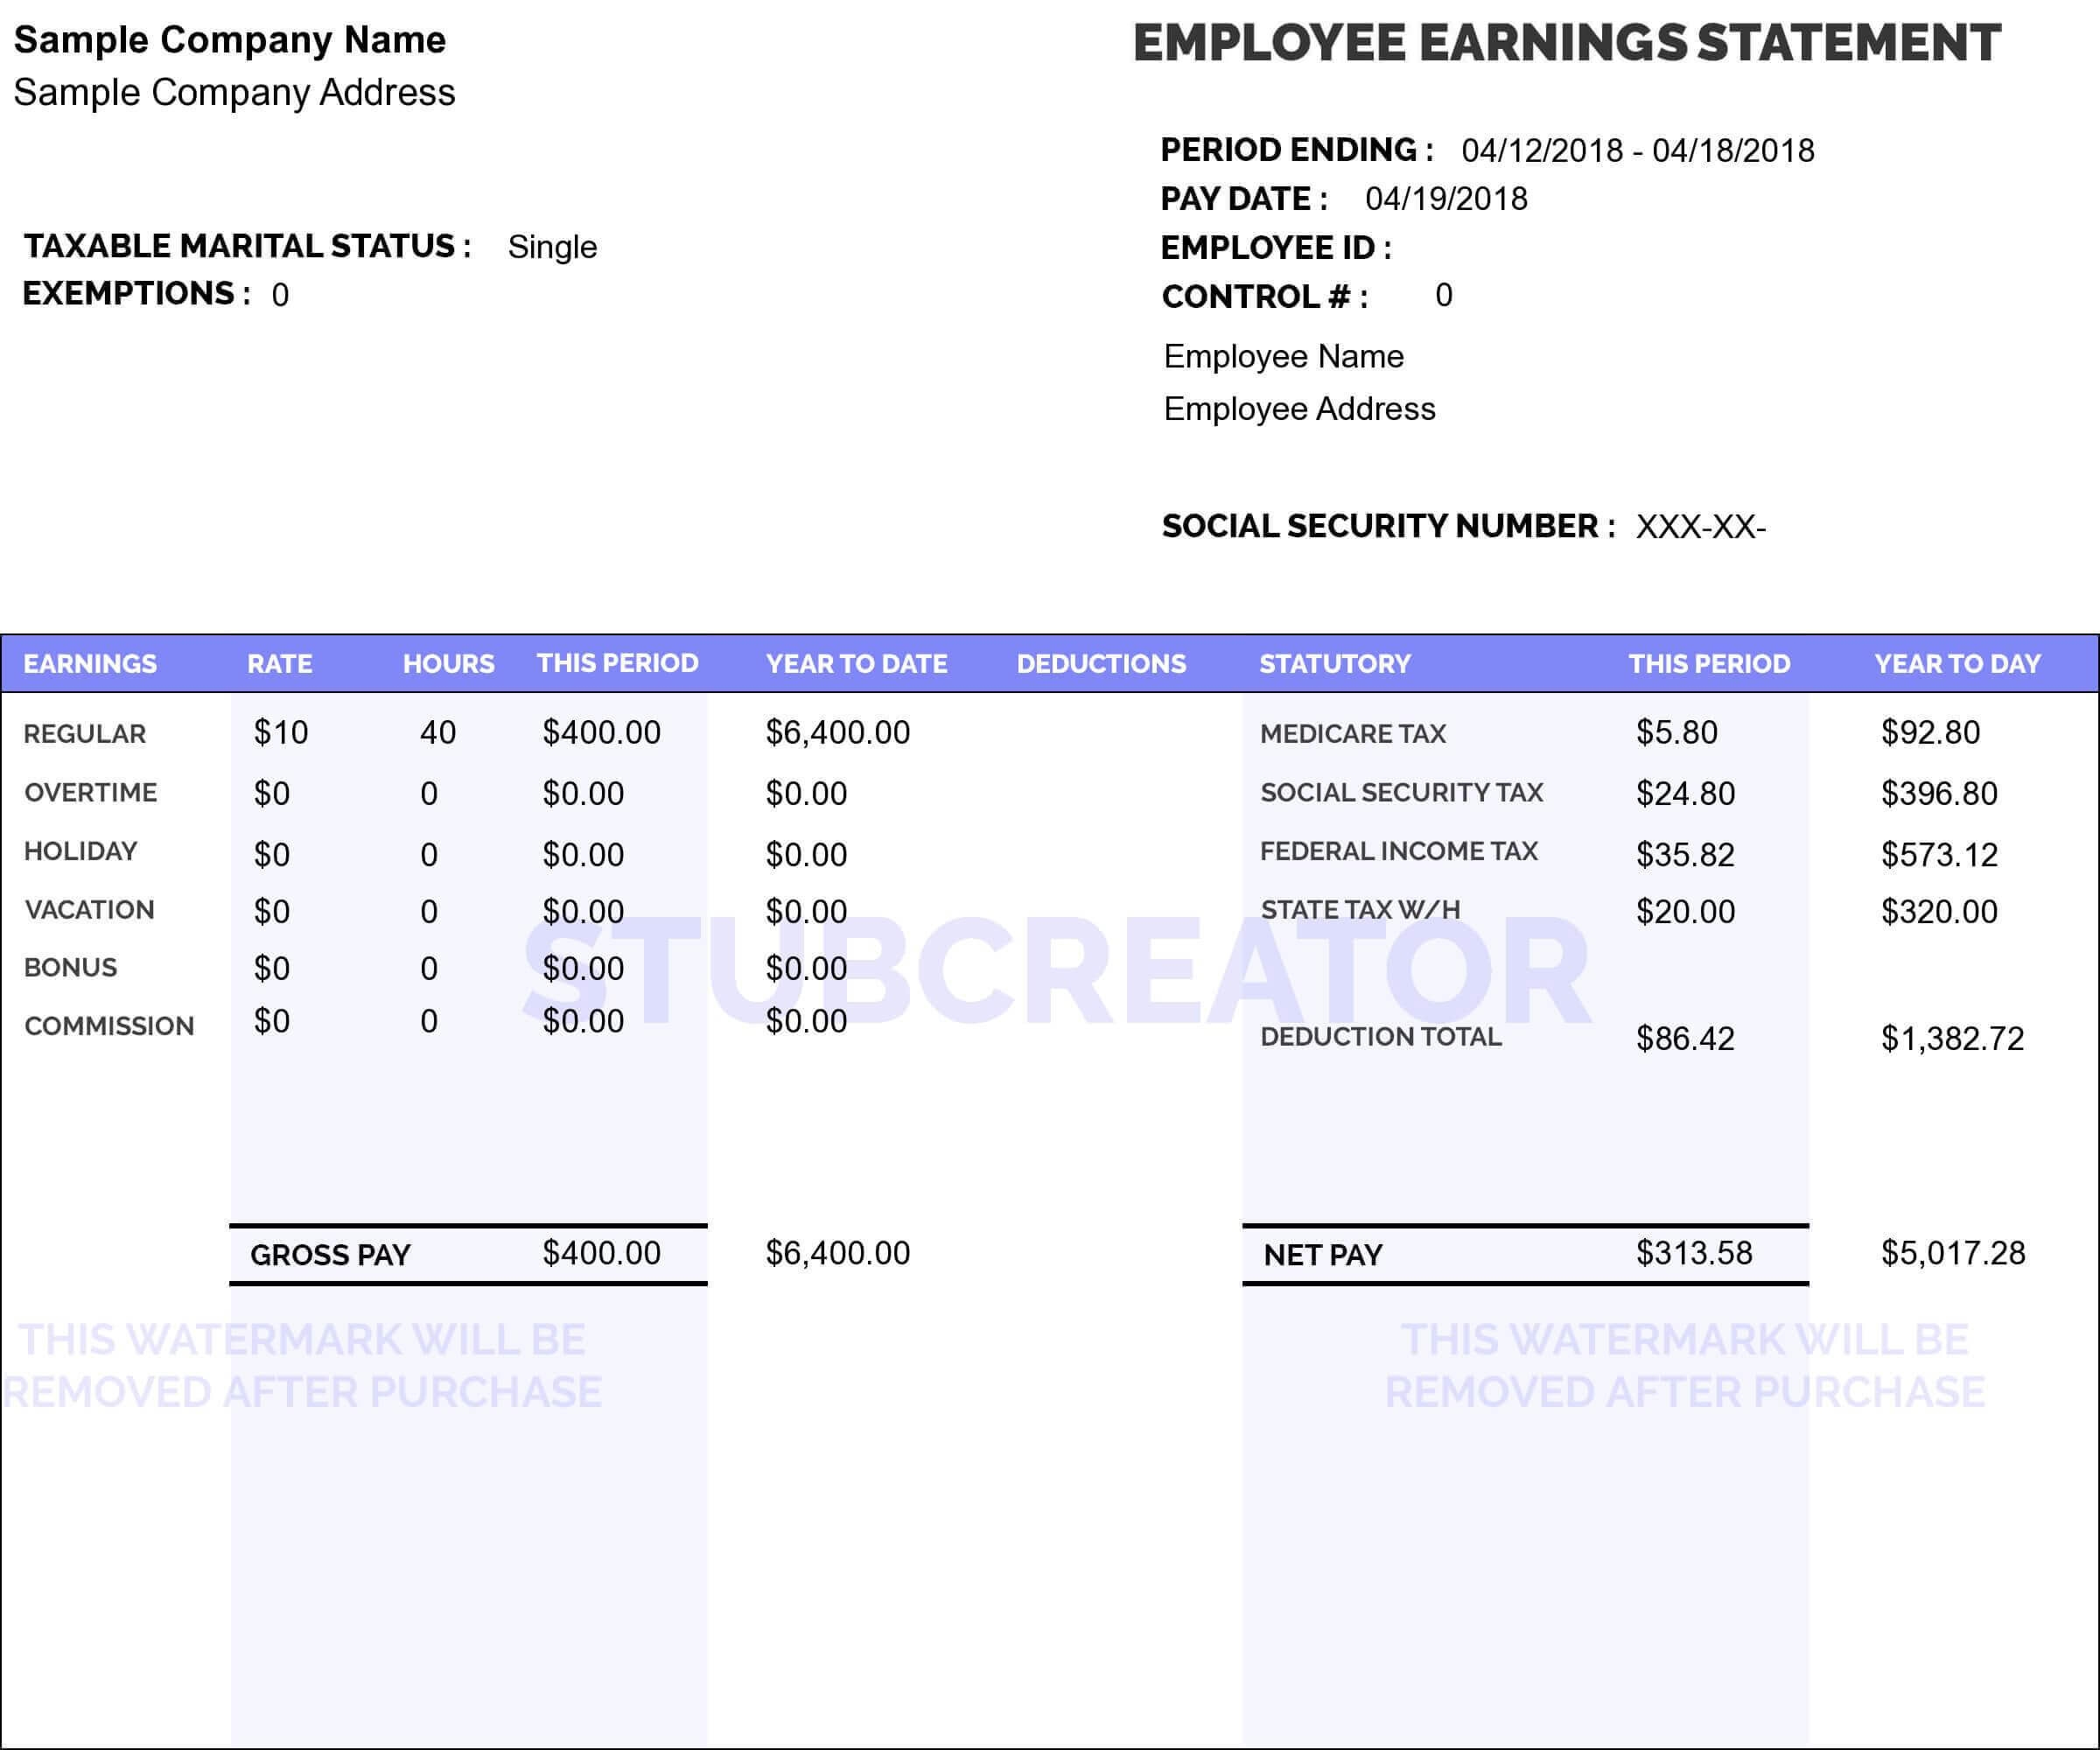Select the MEDICARE TAX entry

click(1353, 733)
